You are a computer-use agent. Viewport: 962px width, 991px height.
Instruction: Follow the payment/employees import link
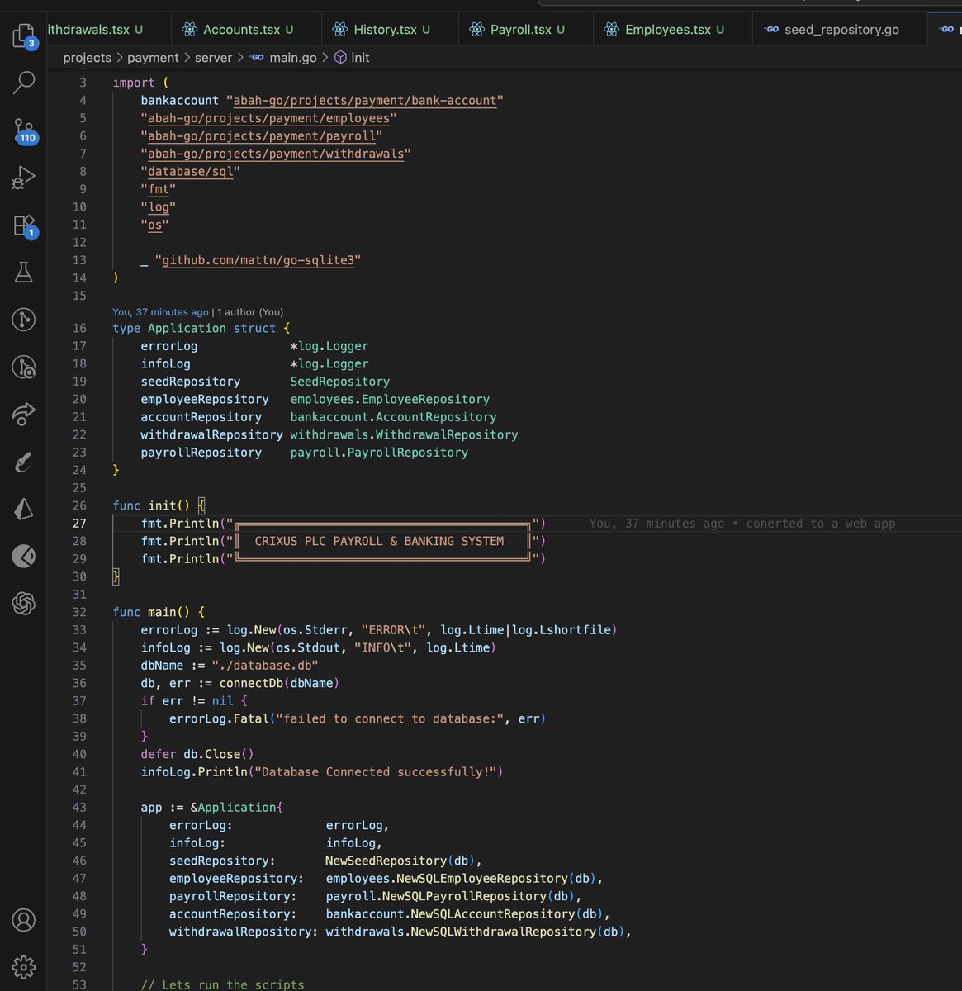pos(268,118)
